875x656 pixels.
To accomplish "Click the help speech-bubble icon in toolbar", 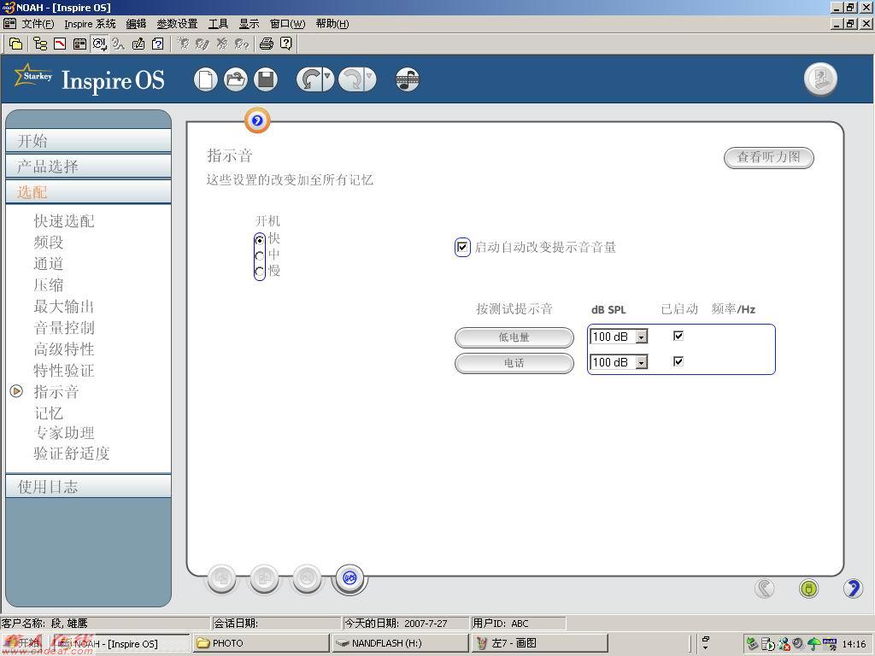I will click(285, 44).
